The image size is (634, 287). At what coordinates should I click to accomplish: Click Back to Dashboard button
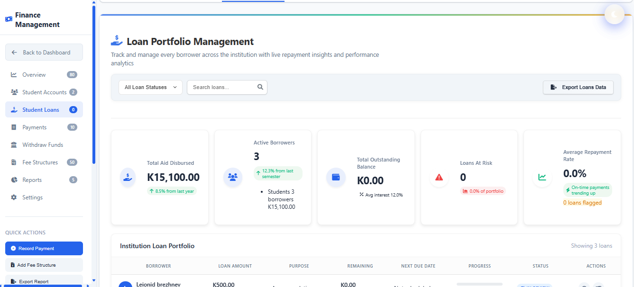pos(44,53)
